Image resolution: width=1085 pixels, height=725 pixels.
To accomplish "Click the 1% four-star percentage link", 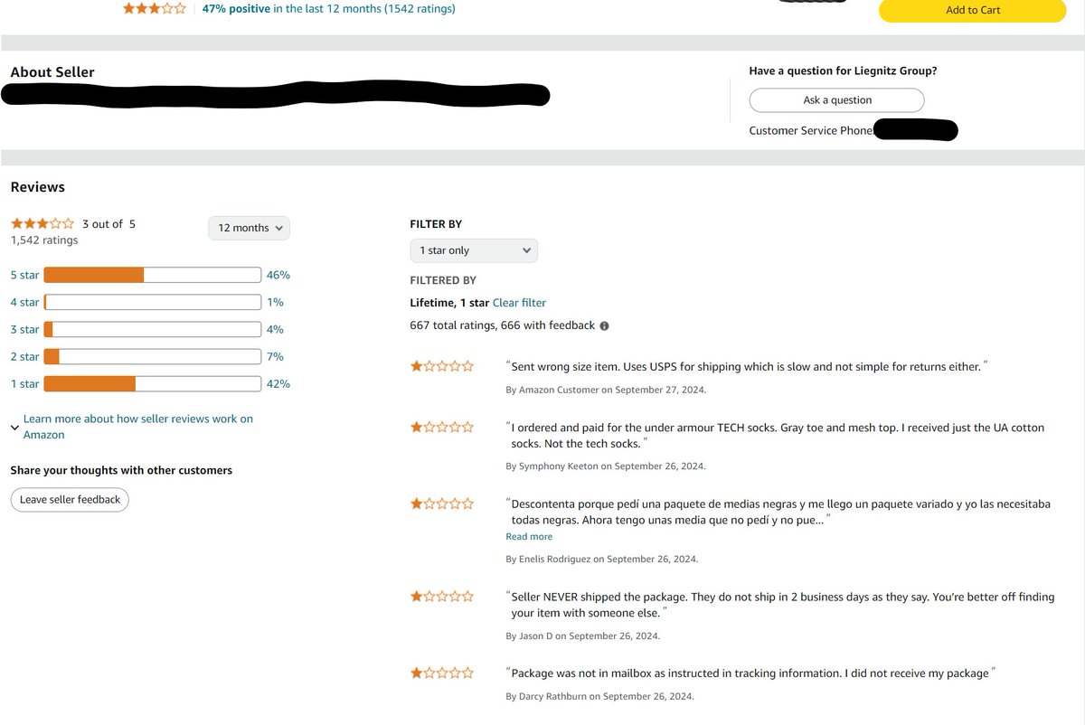I will 276,302.
